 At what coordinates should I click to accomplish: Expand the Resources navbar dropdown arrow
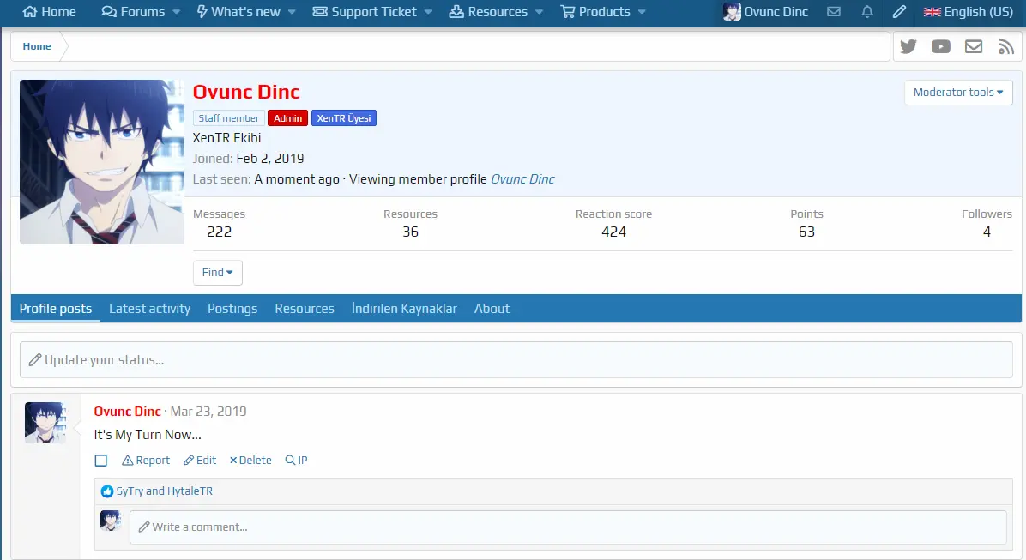[x=540, y=12]
